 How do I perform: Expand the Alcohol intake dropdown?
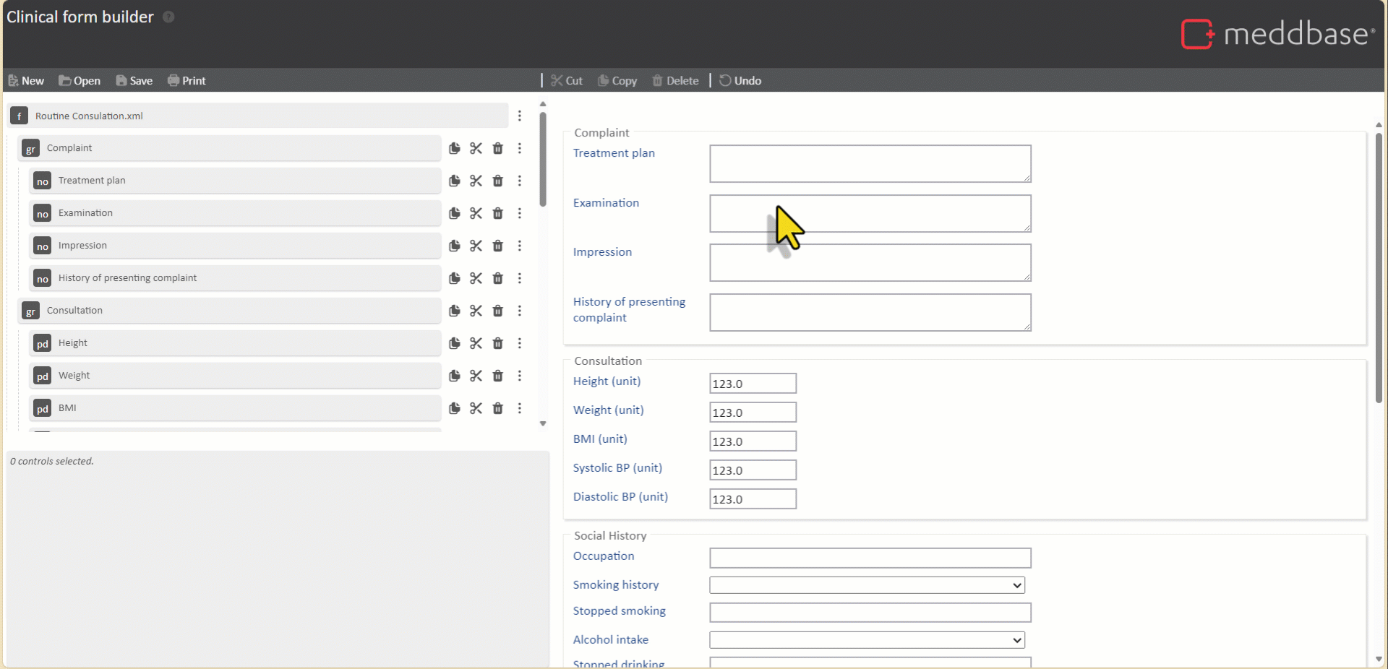pos(867,640)
